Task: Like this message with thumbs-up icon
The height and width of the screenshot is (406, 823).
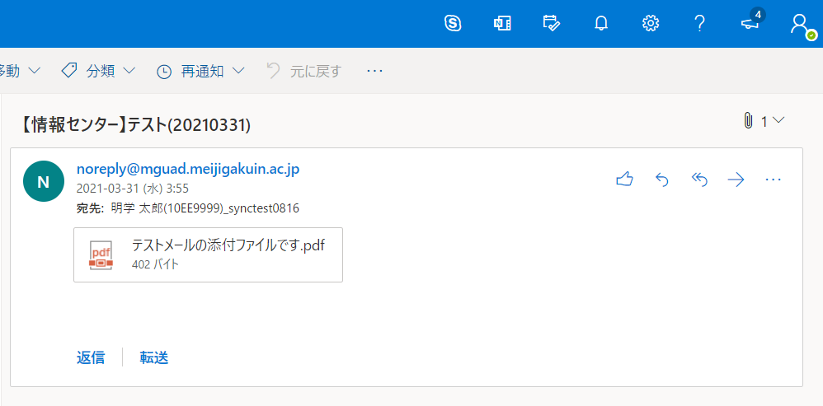Action: [624, 180]
